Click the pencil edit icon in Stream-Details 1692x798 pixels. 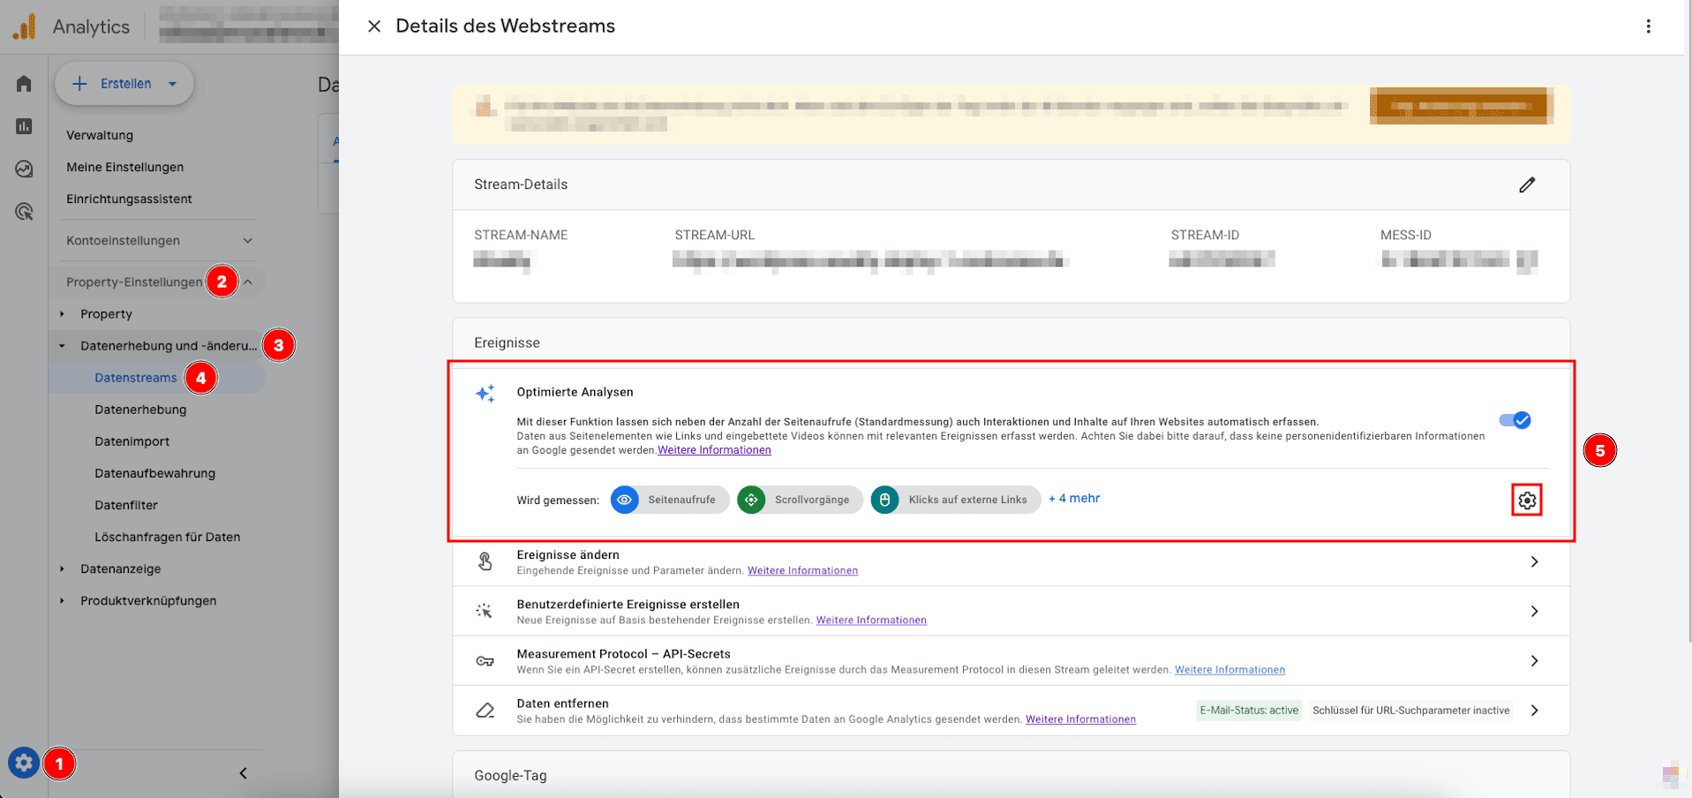(1527, 184)
